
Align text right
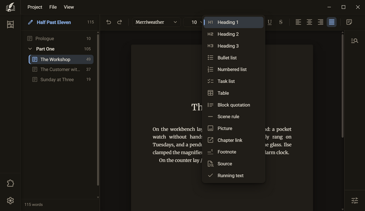pyautogui.click(x=321, y=22)
